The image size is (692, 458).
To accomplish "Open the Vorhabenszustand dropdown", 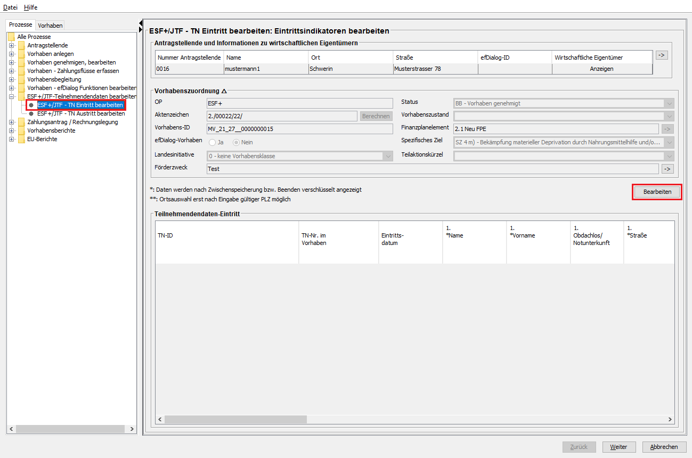I will (669, 116).
